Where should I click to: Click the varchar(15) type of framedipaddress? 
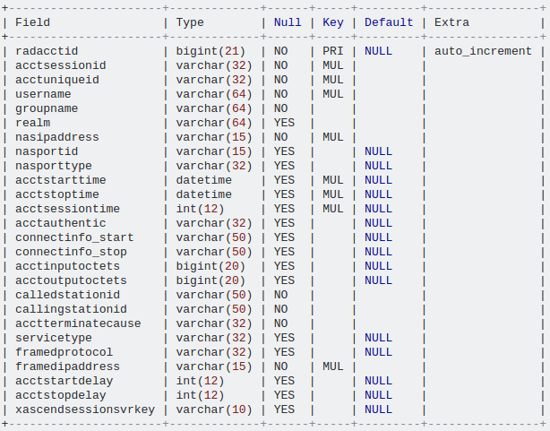tap(214, 366)
